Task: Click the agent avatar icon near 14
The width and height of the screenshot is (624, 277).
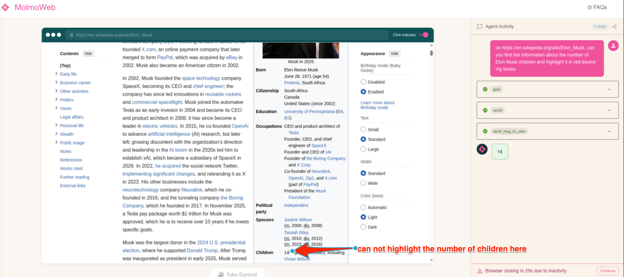Action: [482, 149]
